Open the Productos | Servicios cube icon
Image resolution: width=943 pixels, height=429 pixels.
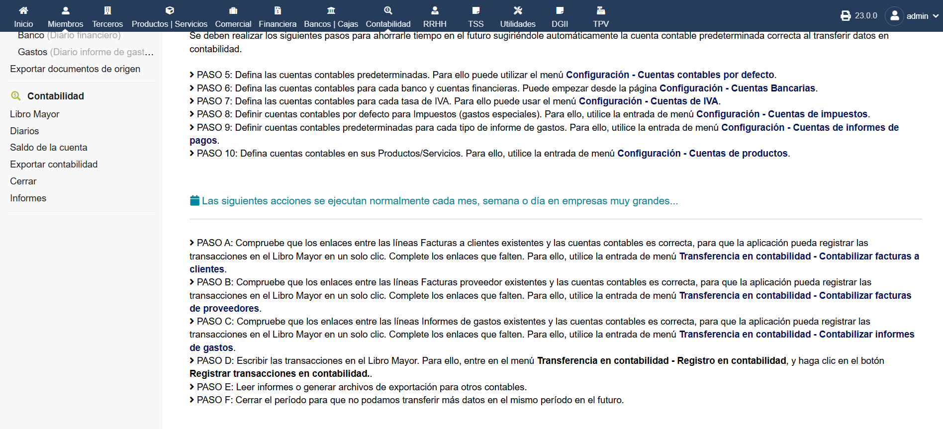click(170, 10)
